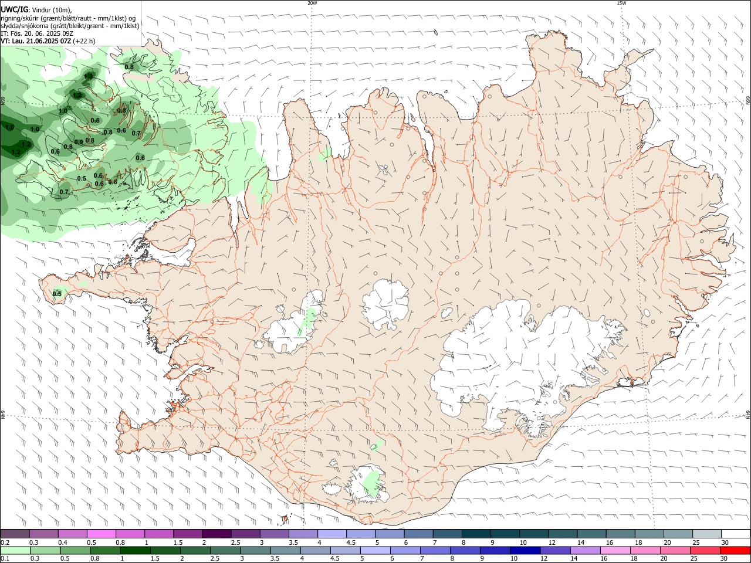Click the 'rigning/skúrir' legend description line

click(68, 18)
